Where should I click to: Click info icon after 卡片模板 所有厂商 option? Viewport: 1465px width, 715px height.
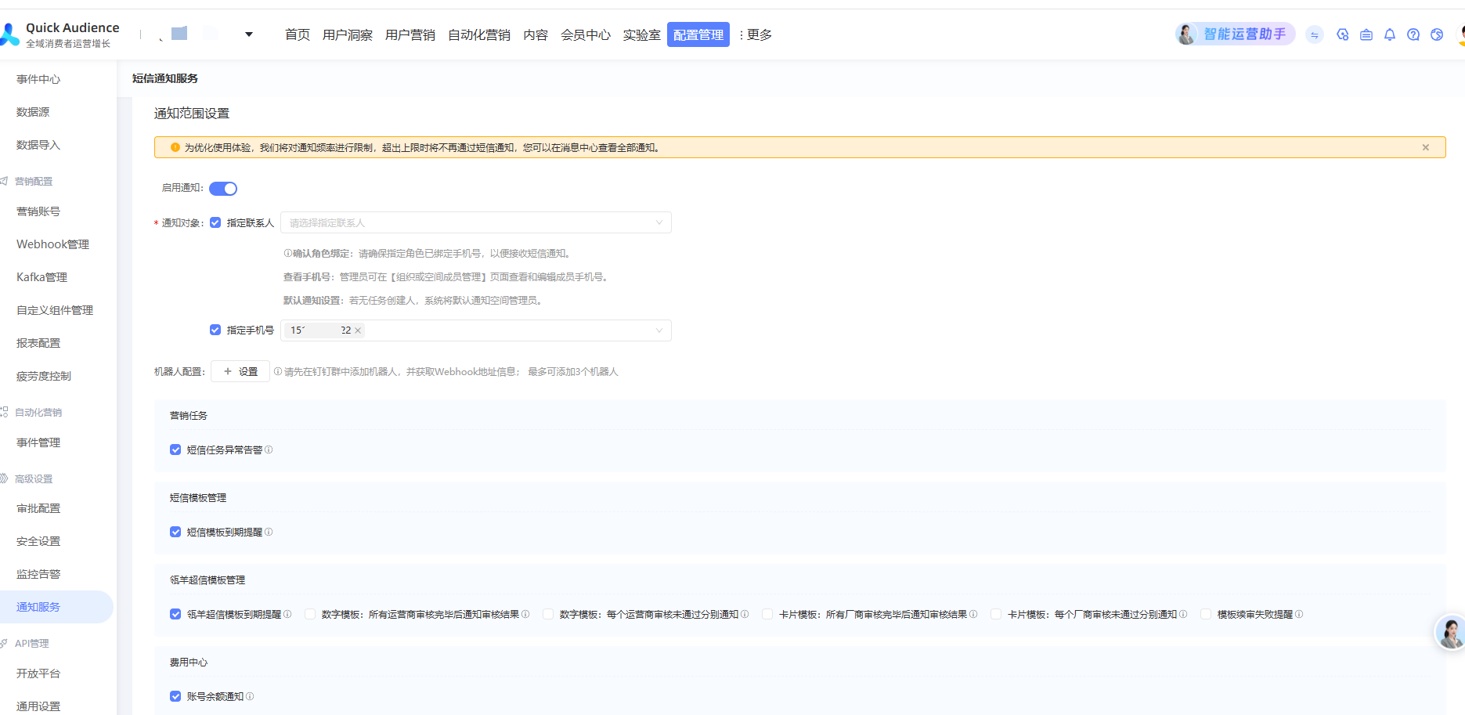973,614
